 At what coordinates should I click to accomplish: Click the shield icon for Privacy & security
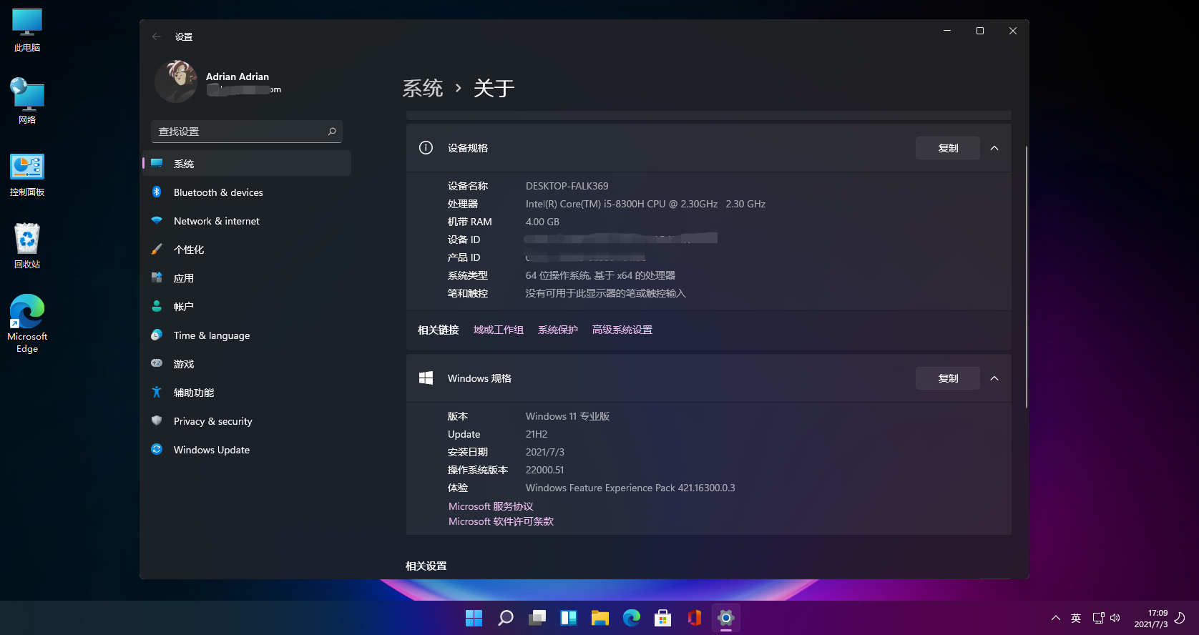pos(157,420)
